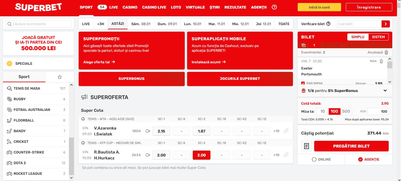Click Intră în cont button
The height and width of the screenshot is (181, 402).
pos(319,7)
